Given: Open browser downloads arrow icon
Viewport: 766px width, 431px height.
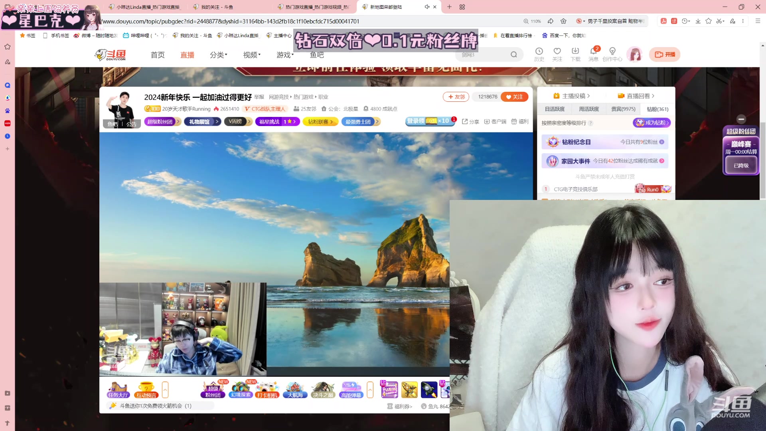Looking at the screenshot, I should point(698,21).
